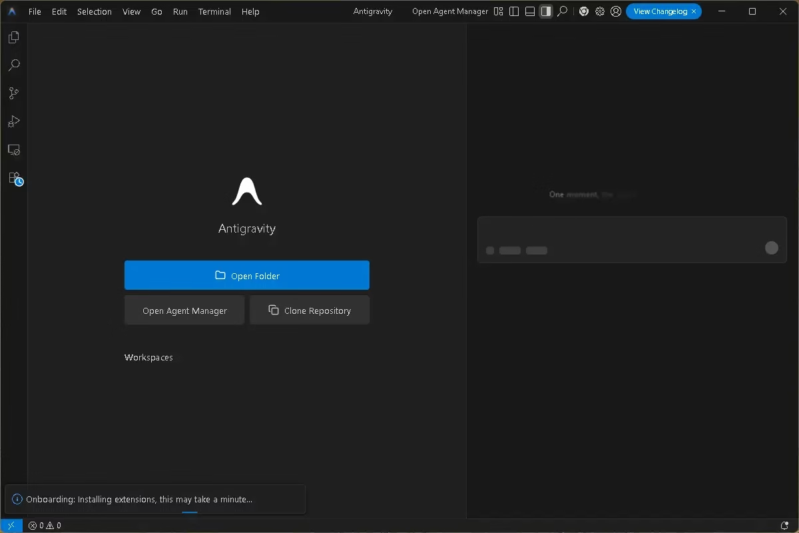Open the Extensions view
799x533 pixels.
[15, 179]
